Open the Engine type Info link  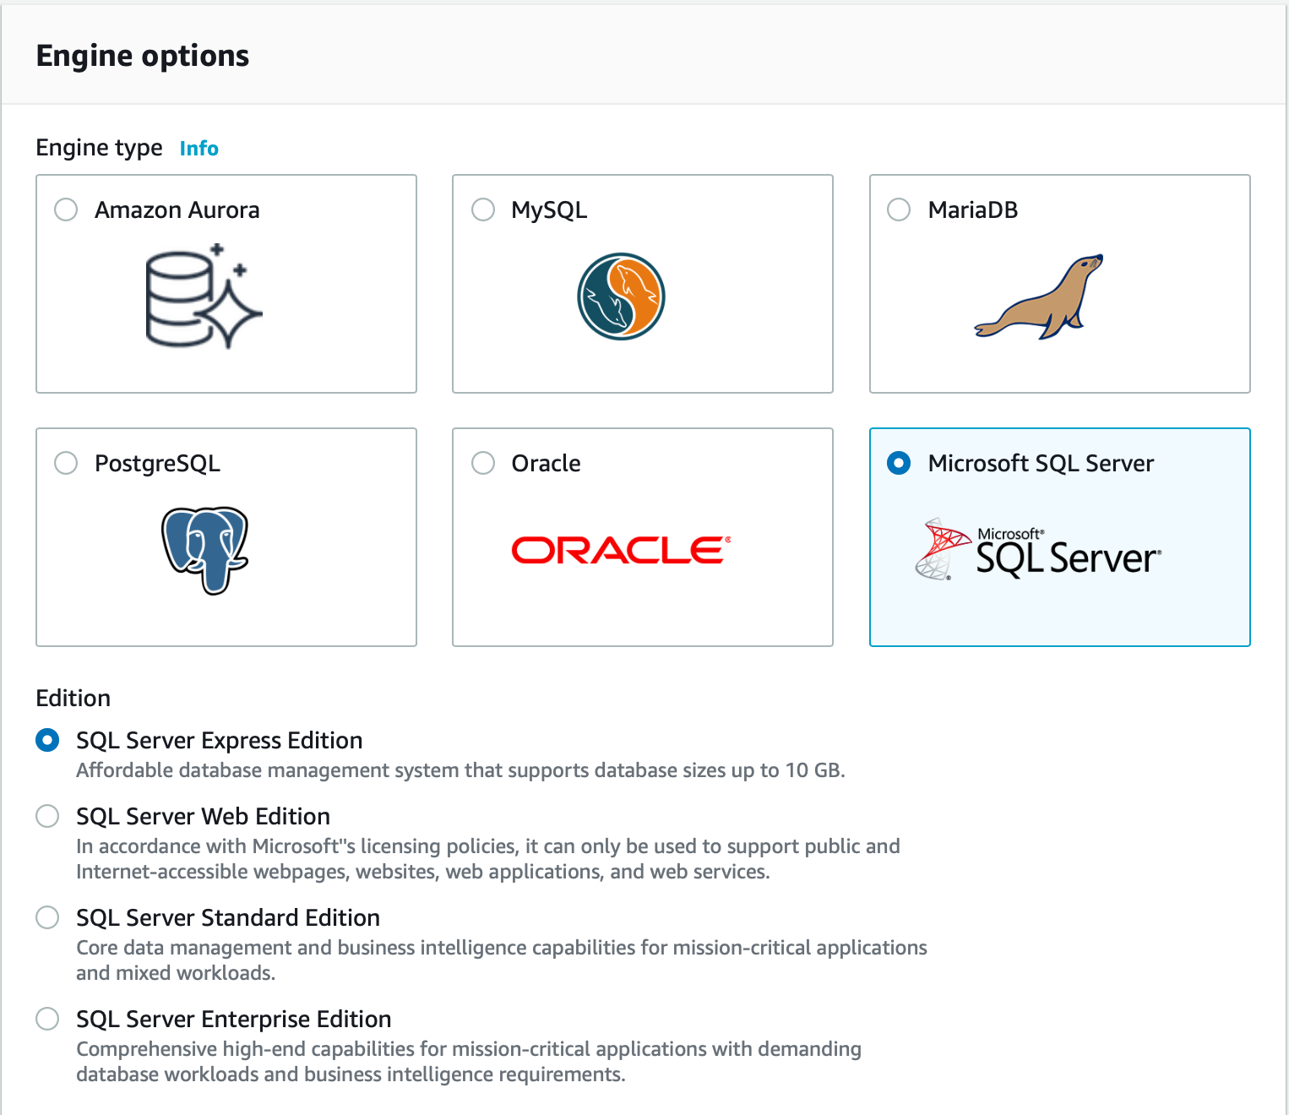click(199, 149)
